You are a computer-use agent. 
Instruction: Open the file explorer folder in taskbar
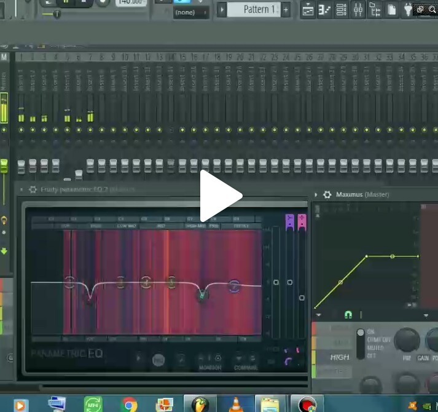tap(270, 405)
